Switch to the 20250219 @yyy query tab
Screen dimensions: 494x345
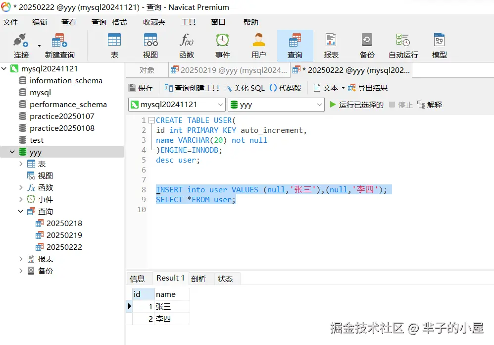[x=229, y=70]
